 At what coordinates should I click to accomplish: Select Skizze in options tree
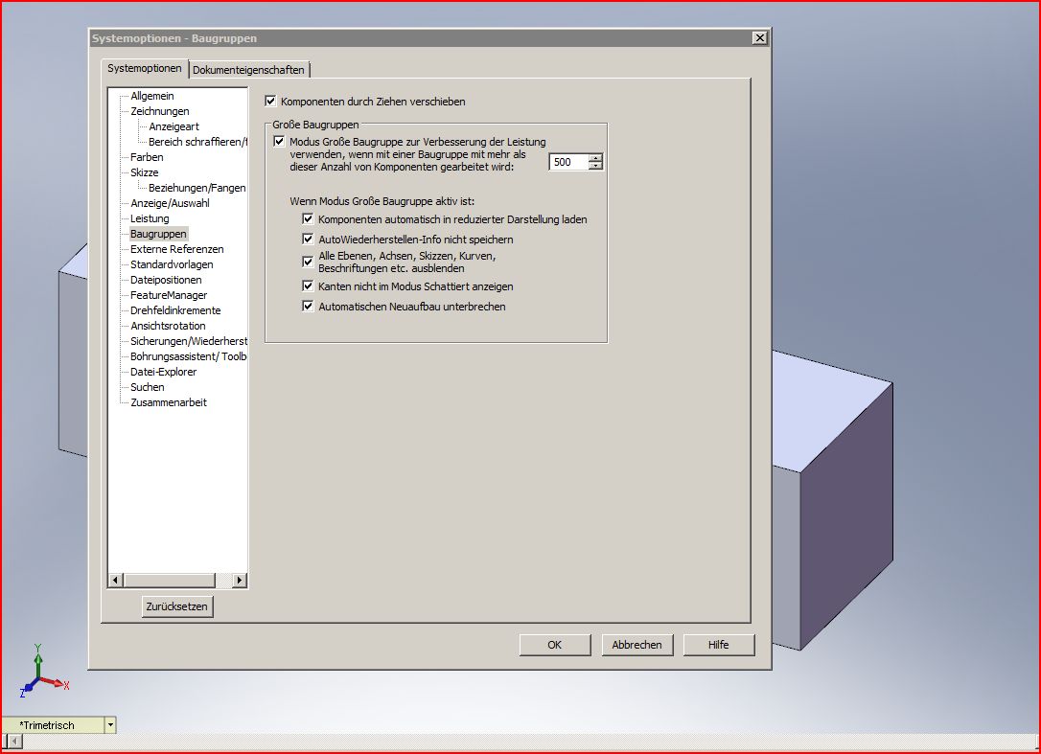point(144,171)
